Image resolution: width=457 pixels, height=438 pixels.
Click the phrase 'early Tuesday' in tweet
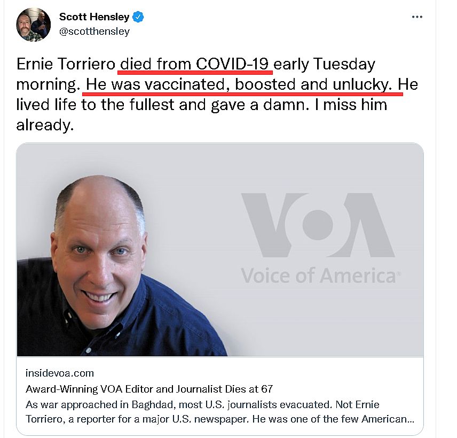click(324, 65)
